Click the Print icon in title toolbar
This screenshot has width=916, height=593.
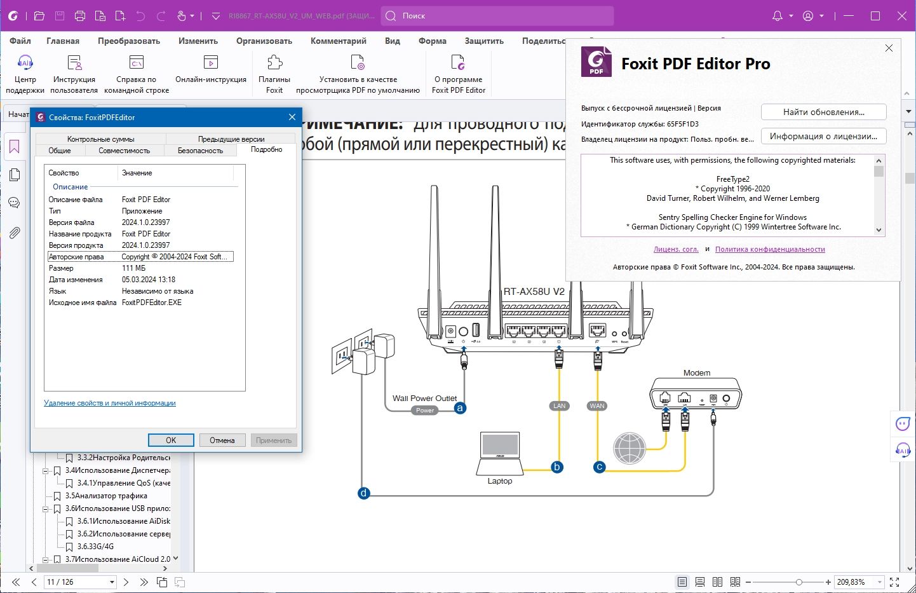(80, 16)
